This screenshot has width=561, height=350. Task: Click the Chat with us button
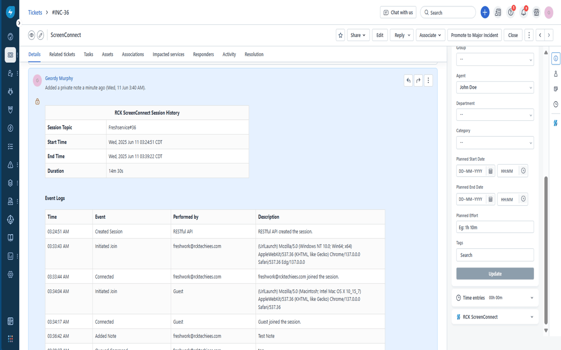tap(398, 12)
